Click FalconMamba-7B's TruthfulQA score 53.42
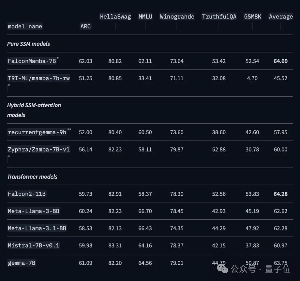This screenshot has height=281, width=300. click(219, 61)
